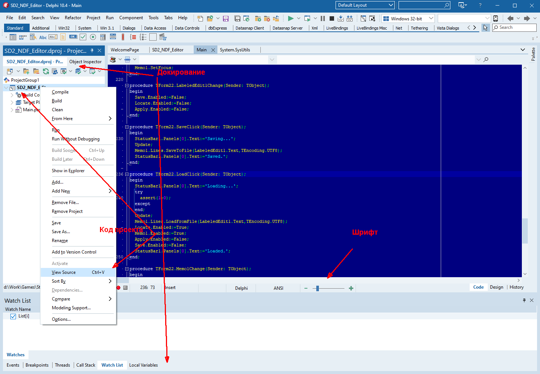
Task: Click the Run Without Debugging icon
Action: (x=307, y=18)
